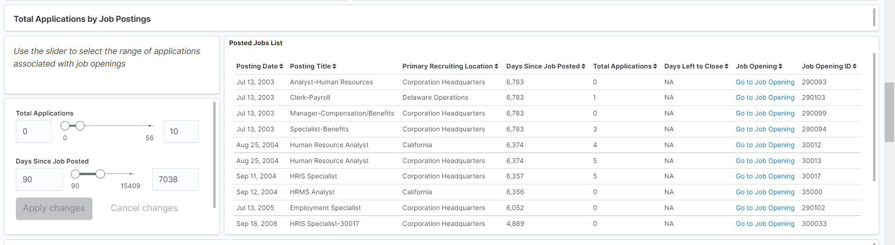Click Days Since Job Posted field showing 7038
This screenshot has height=245, width=895.
pyautogui.click(x=175, y=179)
